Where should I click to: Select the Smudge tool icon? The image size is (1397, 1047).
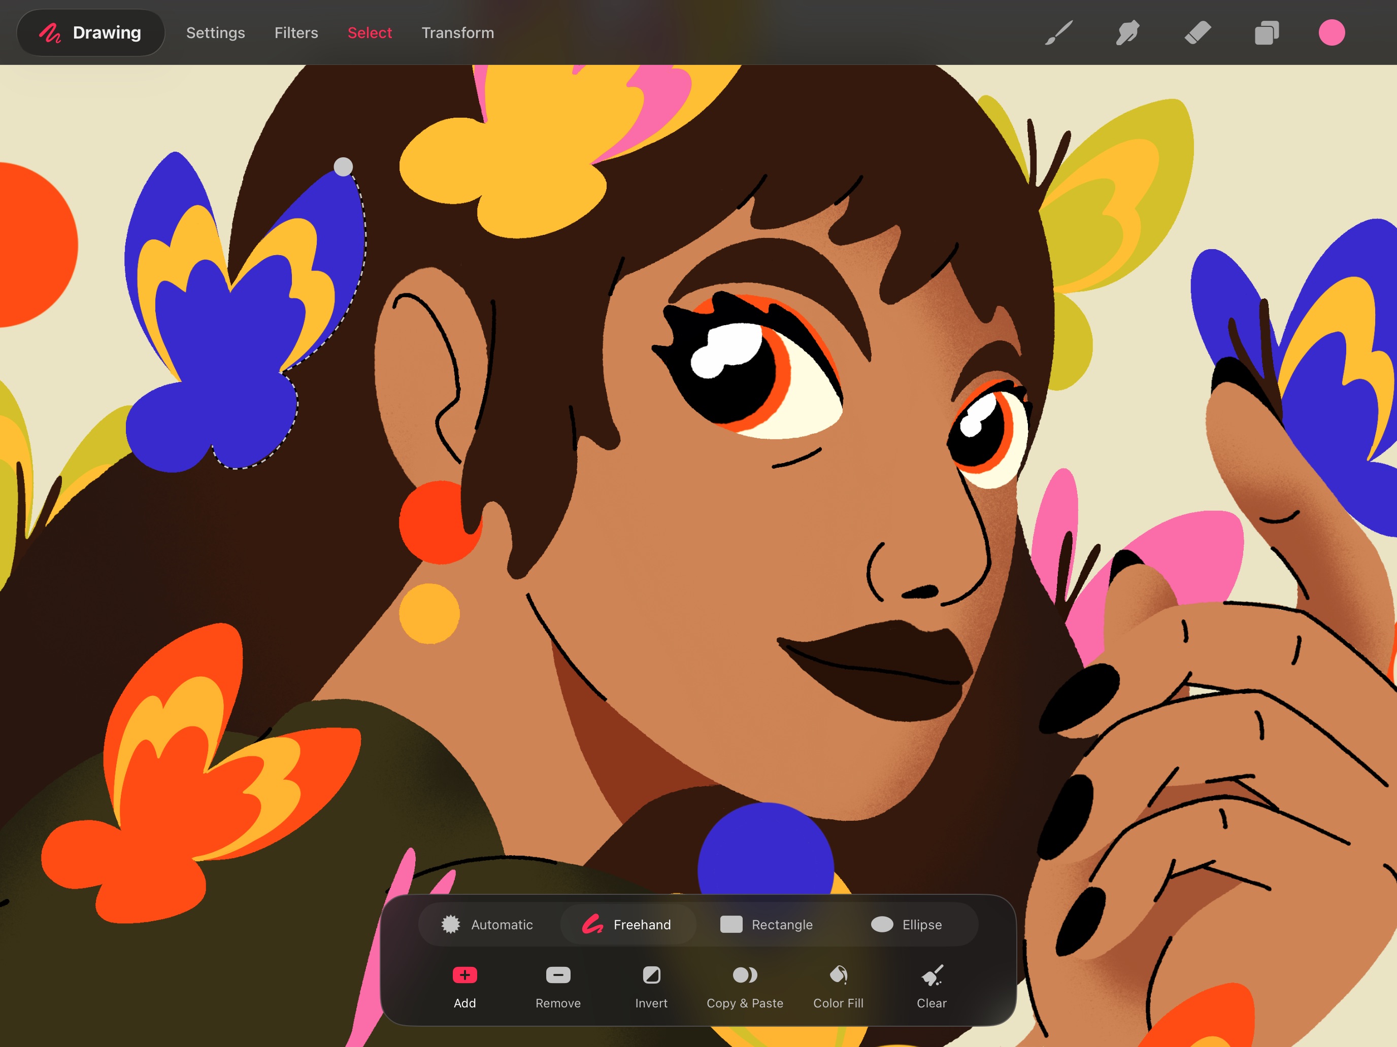pyautogui.click(x=1128, y=33)
